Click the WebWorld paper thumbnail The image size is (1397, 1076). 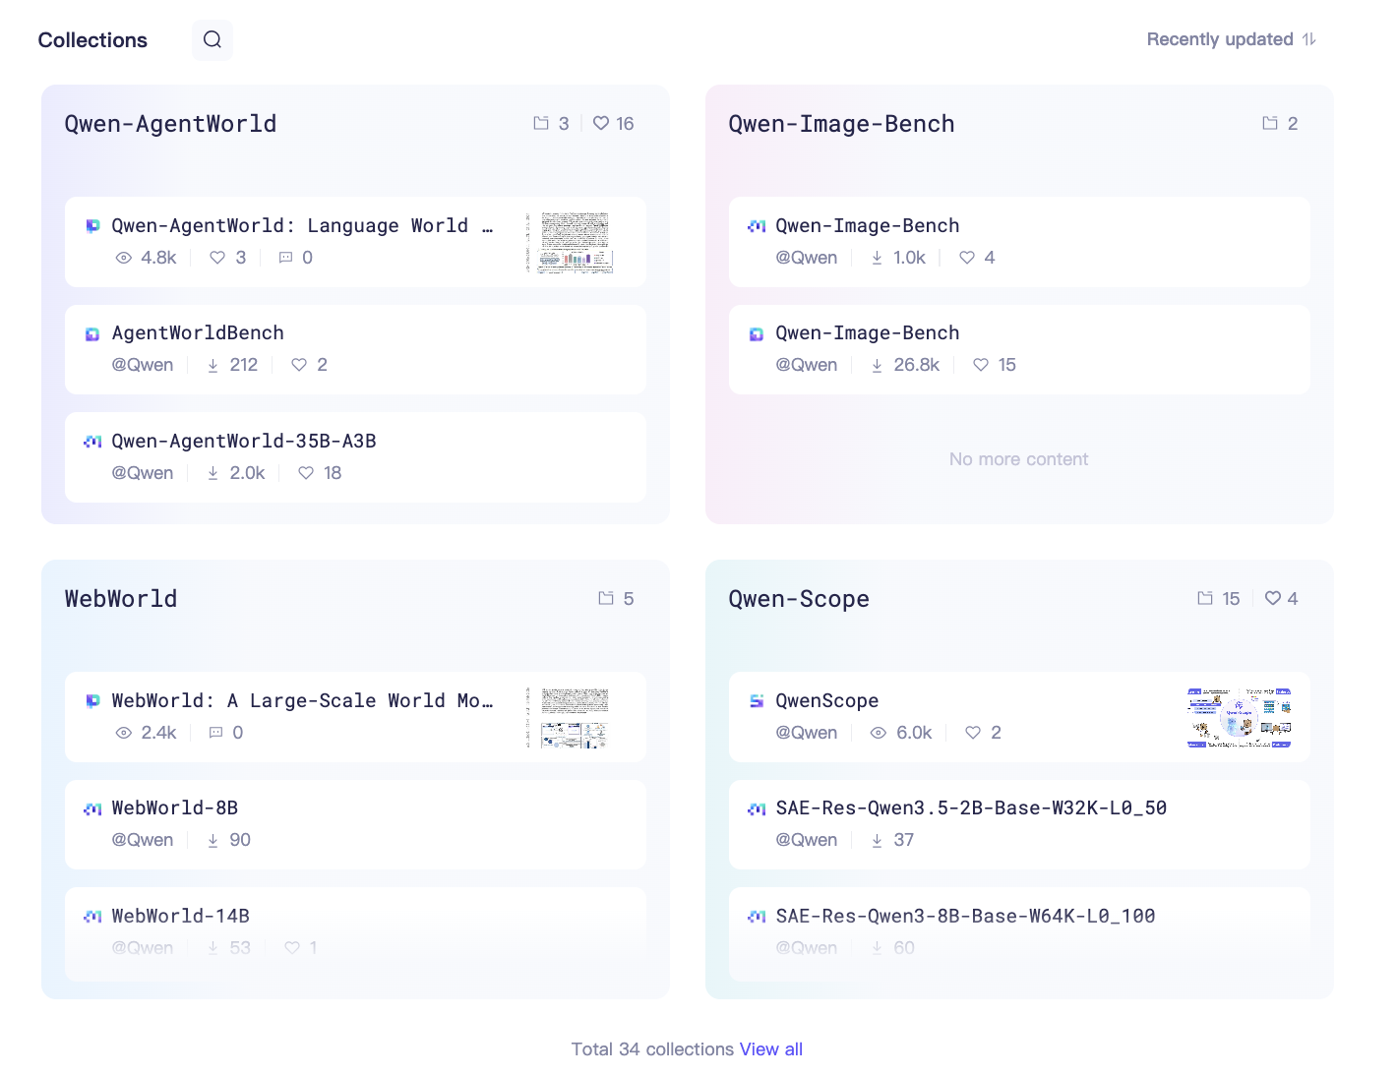[x=569, y=717]
